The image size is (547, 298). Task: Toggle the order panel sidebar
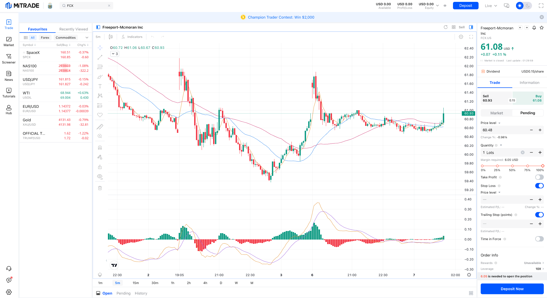coord(471,27)
